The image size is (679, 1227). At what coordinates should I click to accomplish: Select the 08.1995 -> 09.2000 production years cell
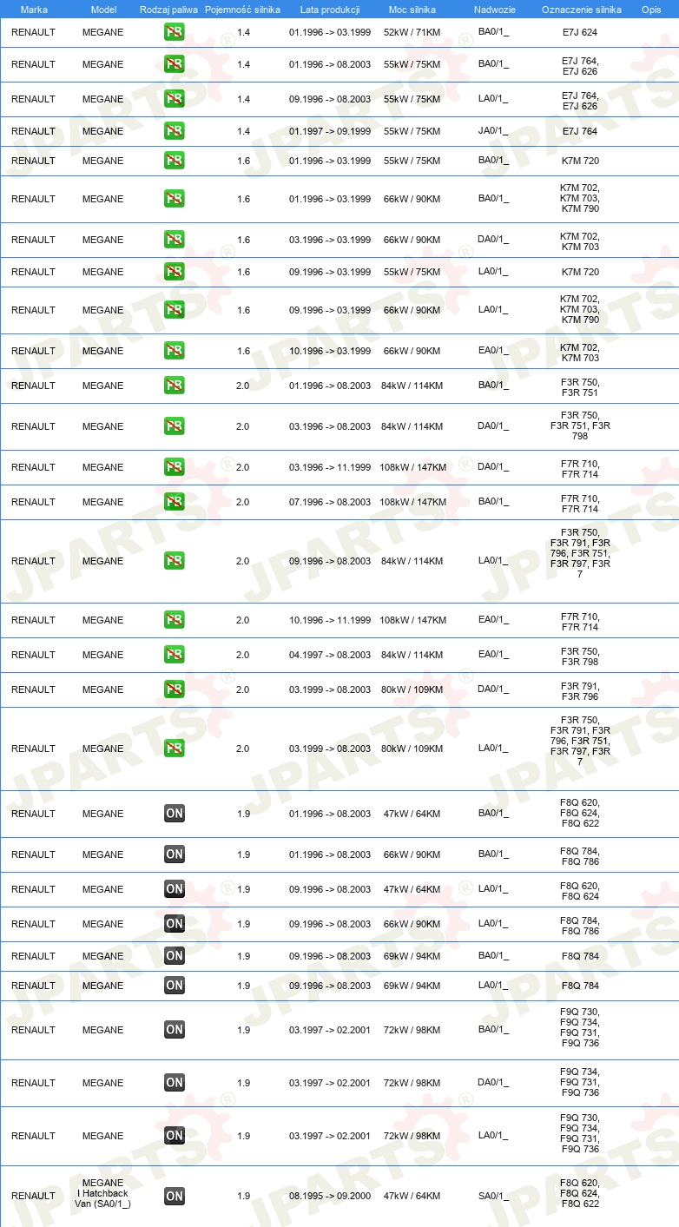[330, 1196]
